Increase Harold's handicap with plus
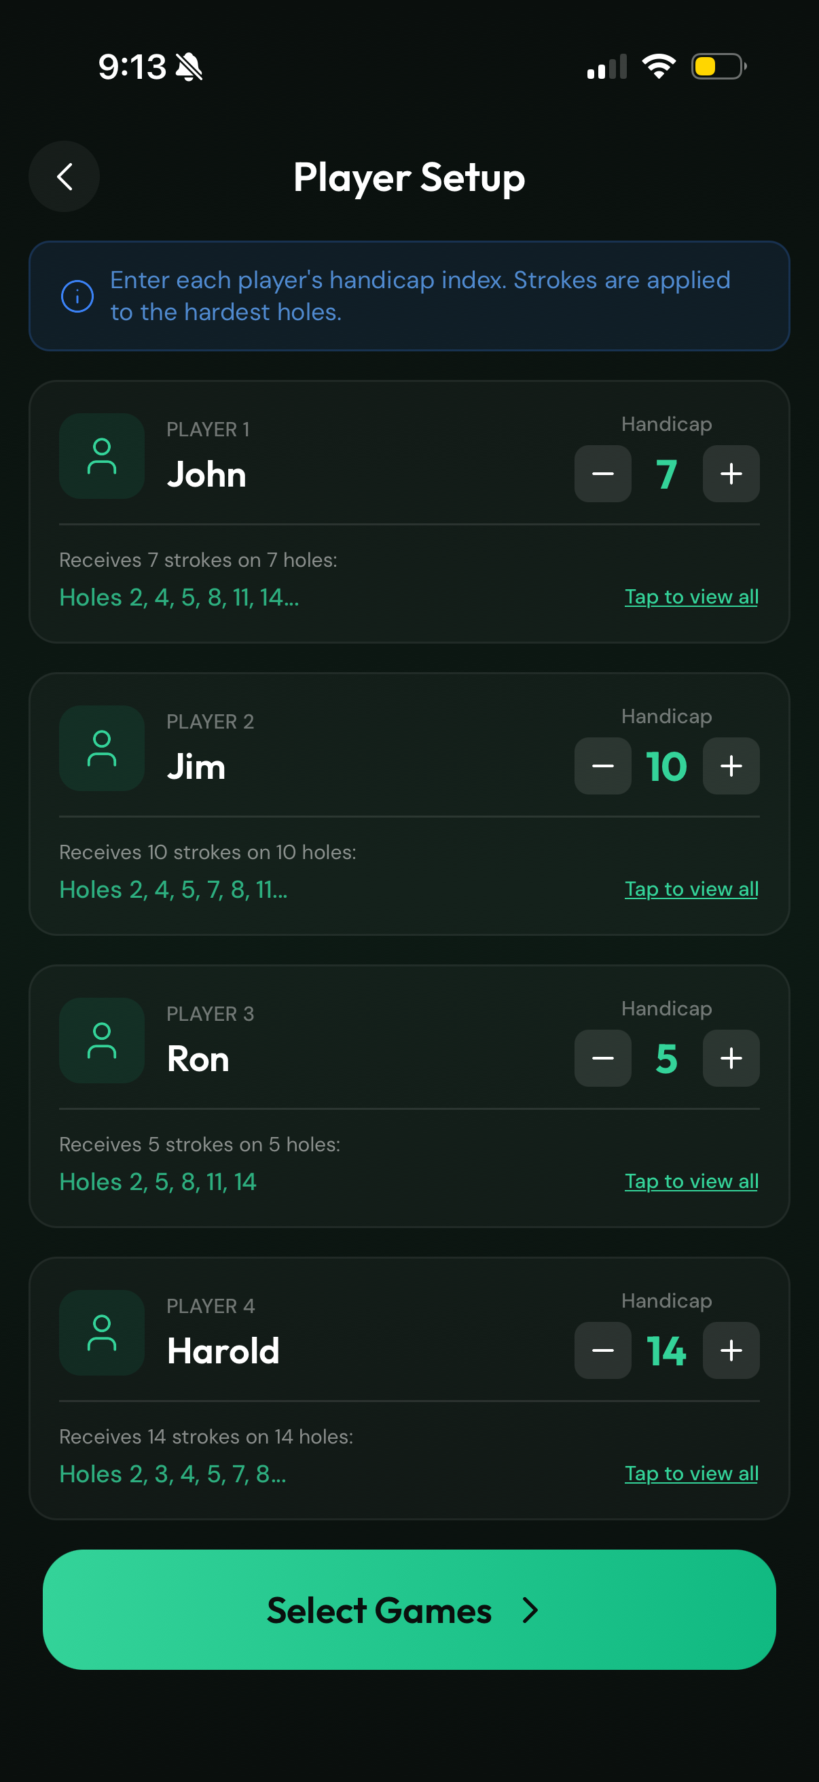The width and height of the screenshot is (819, 1782). click(731, 1351)
